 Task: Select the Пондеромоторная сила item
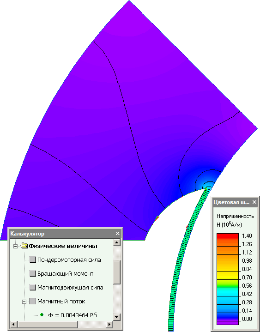[69, 260]
